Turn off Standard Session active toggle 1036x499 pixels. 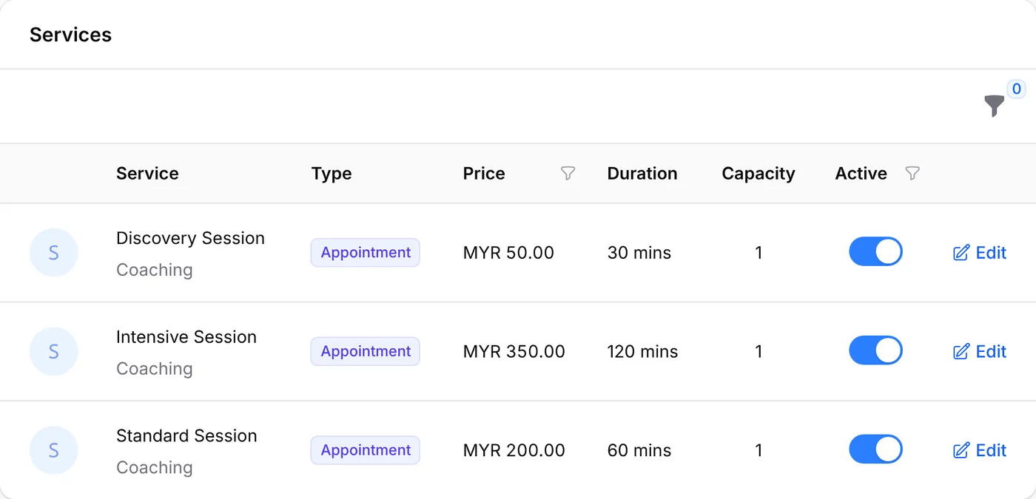(875, 449)
